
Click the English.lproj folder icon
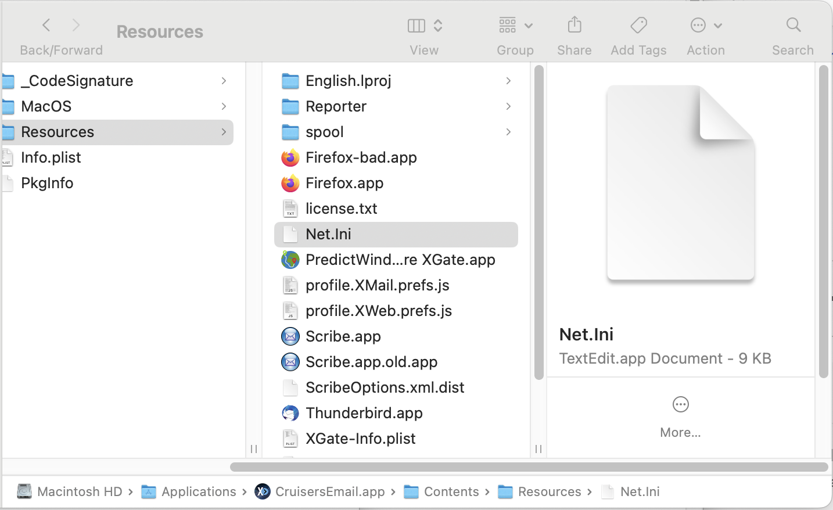coord(290,81)
